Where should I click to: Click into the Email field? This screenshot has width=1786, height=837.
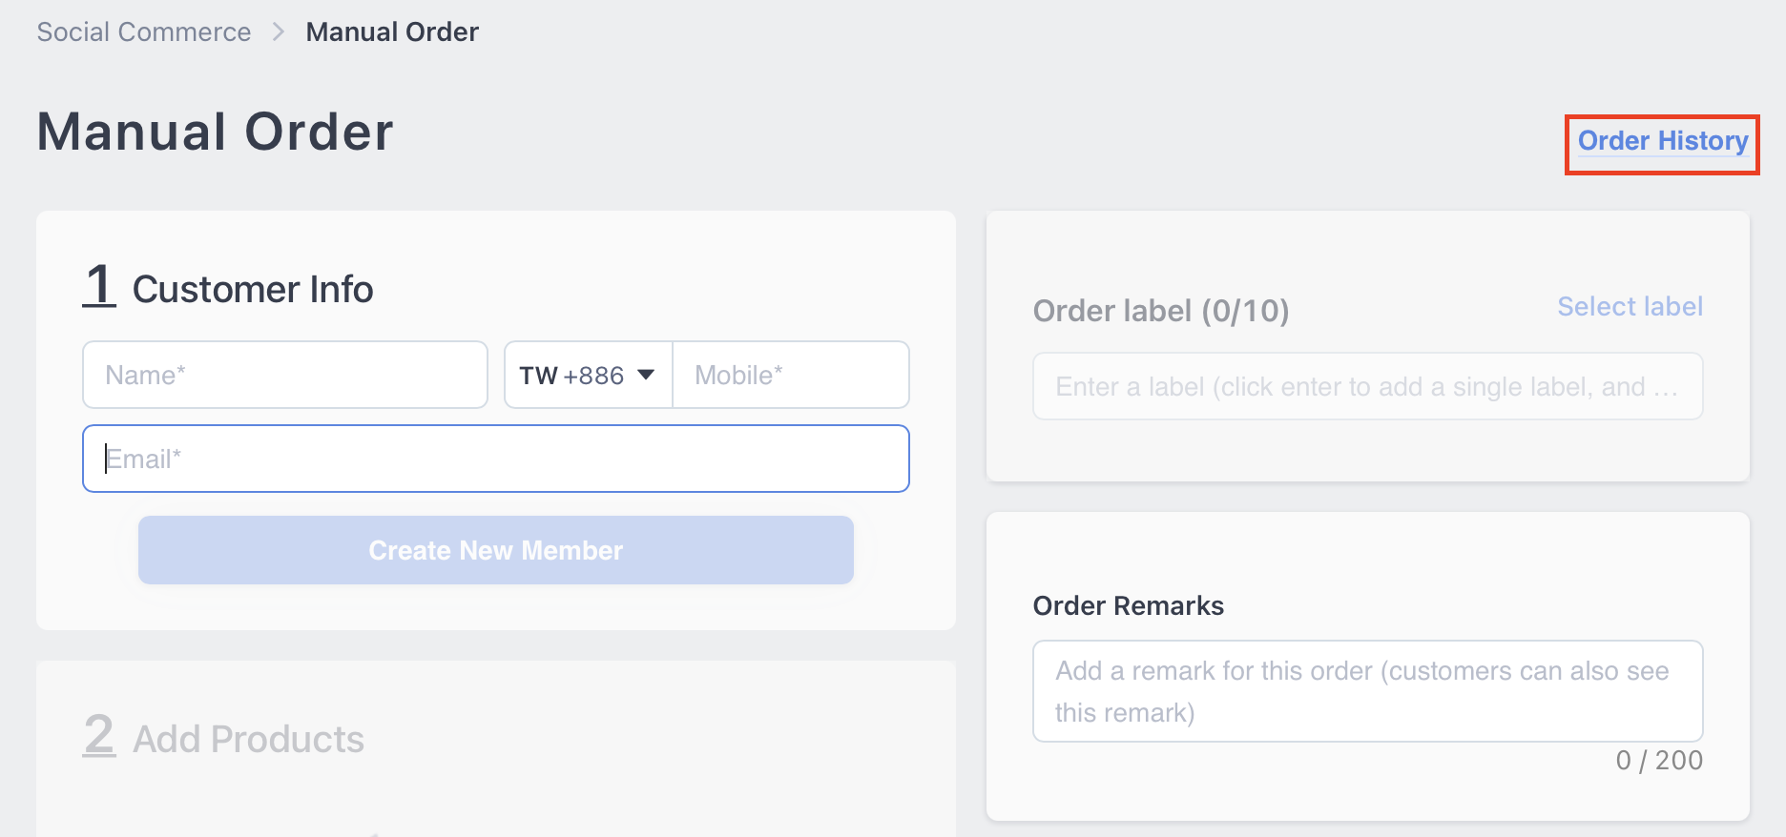(x=496, y=459)
